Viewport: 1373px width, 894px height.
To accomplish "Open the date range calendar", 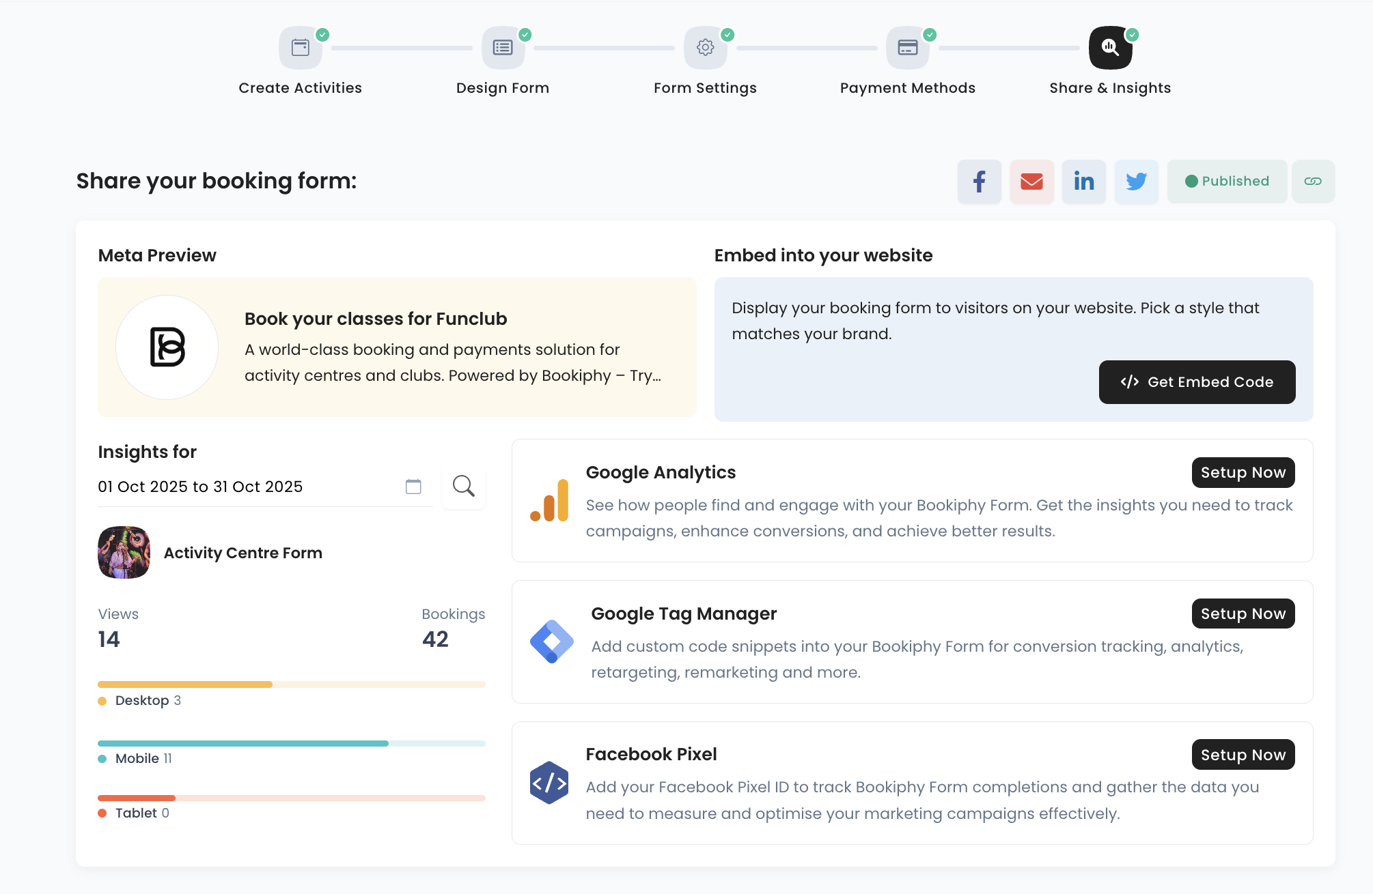I will (413, 487).
